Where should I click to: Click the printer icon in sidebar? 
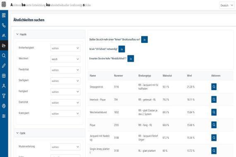tap(4, 106)
